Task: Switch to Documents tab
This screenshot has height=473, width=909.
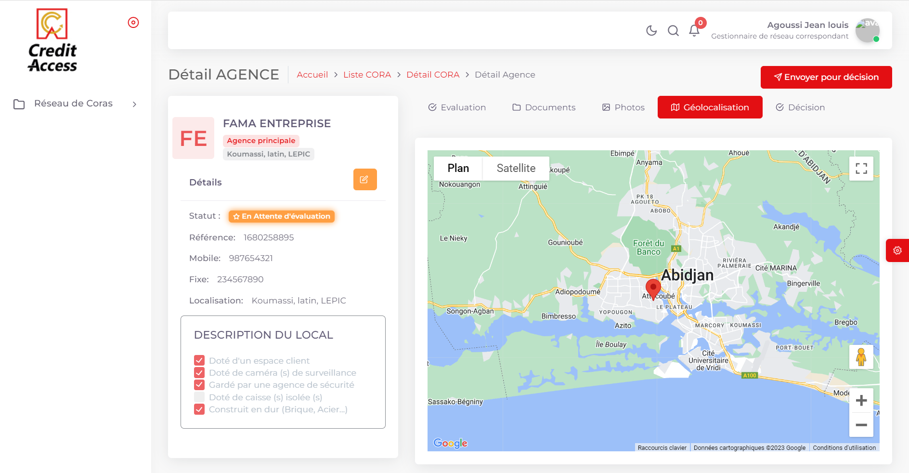Action: coord(544,107)
